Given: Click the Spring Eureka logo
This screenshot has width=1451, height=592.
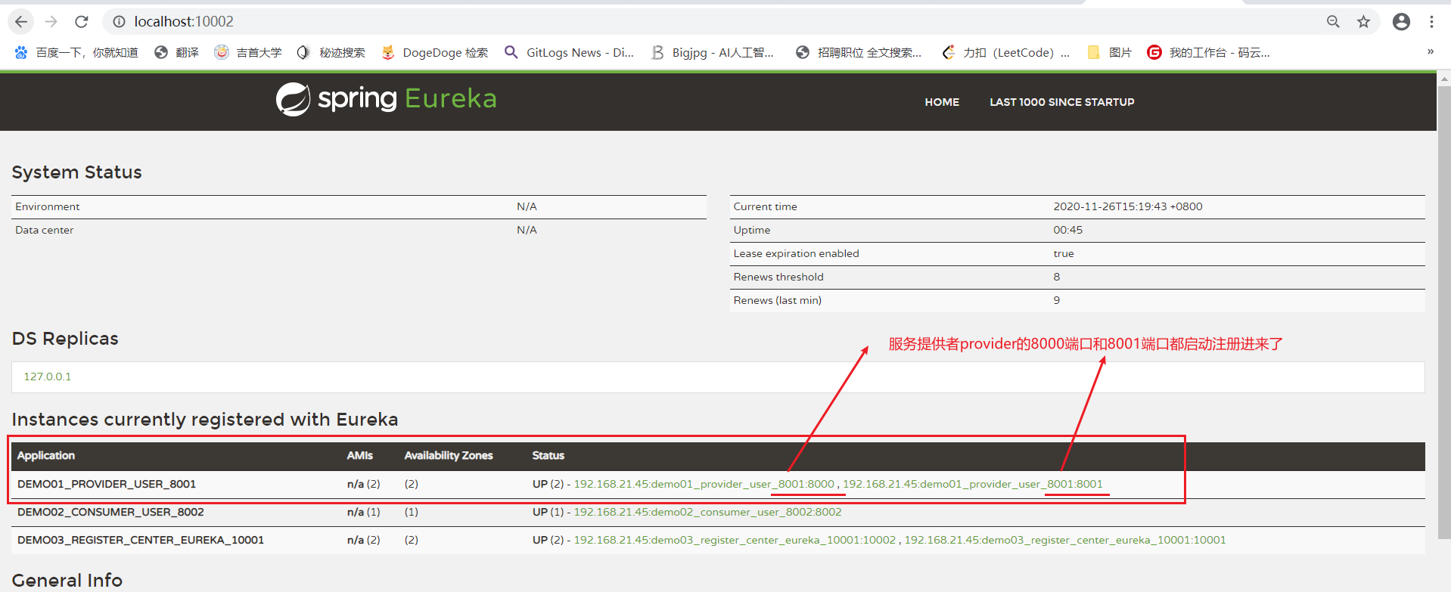Looking at the screenshot, I should [386, 99].
